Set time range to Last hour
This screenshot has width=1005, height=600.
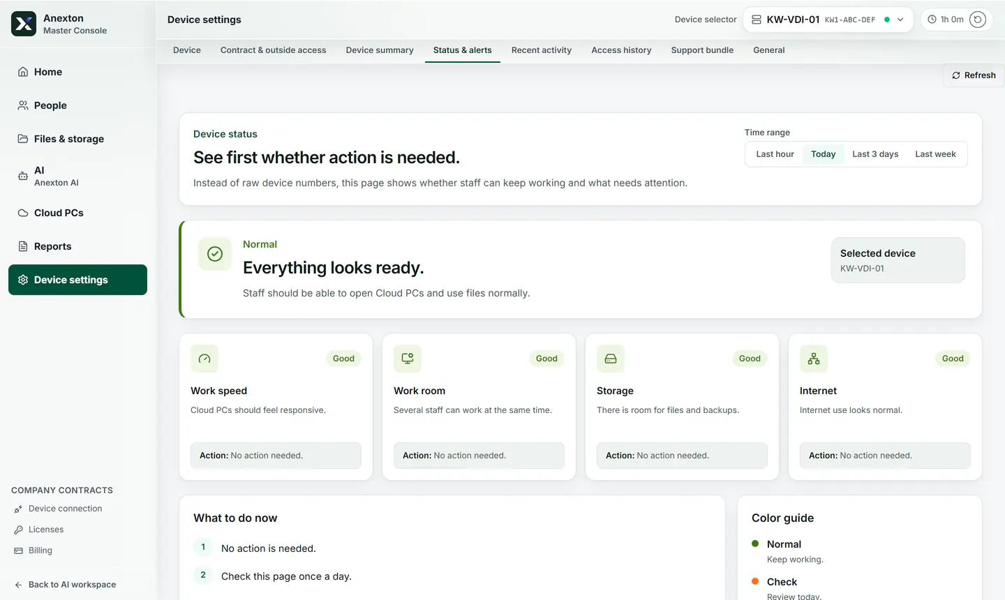click(x=775, y=154)
